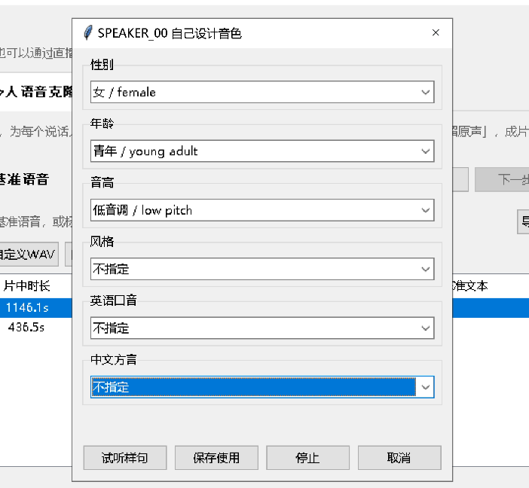529x488 pixels.
Task: Click the 停止 stop button
Action: [x=308, y=458]
